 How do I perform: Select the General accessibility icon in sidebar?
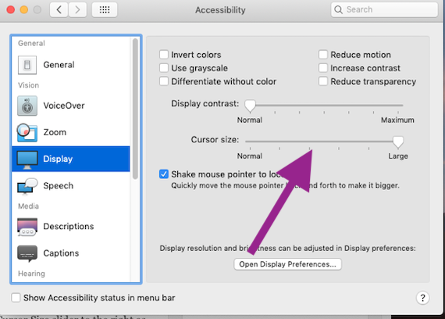click(x=27, y=65)
